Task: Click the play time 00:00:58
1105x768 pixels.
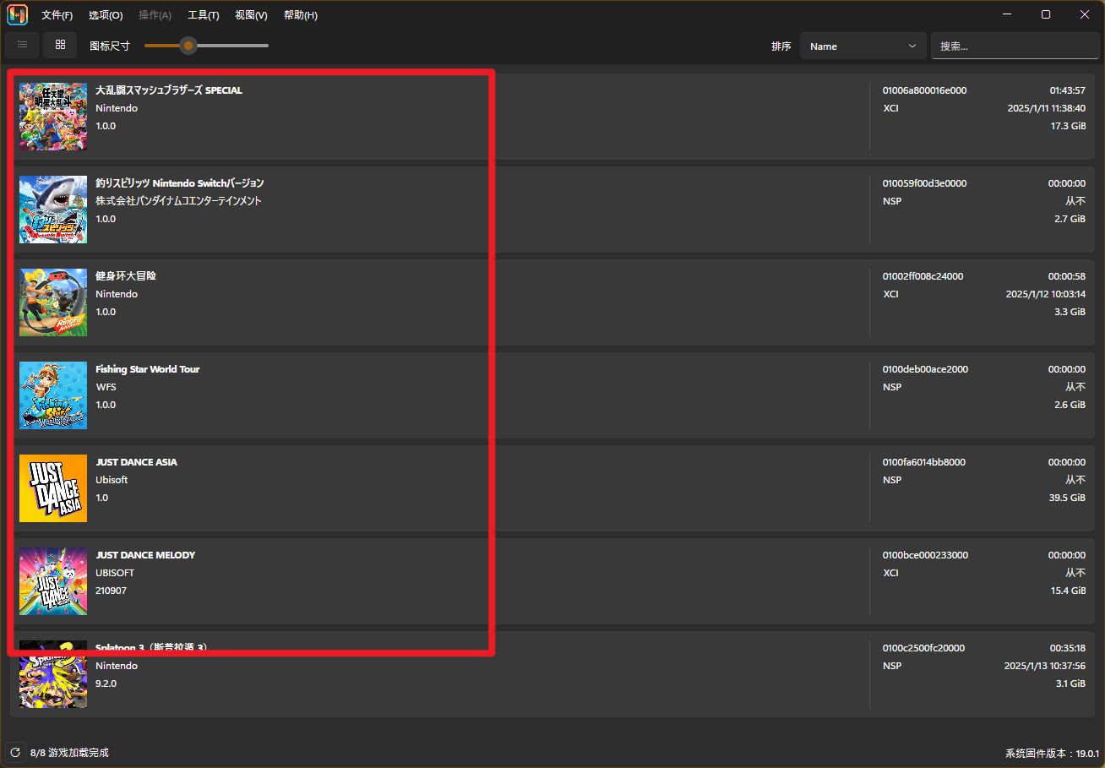Action: (1067, 276)
